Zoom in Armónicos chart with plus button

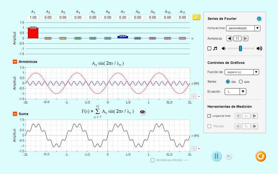click(199, 96)
